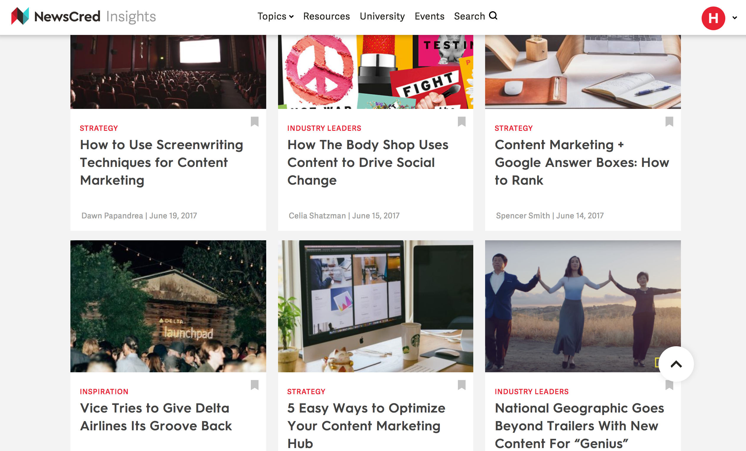Open the University section
The width and height of the screenshot is (746, 451).
tap(382, 16)
